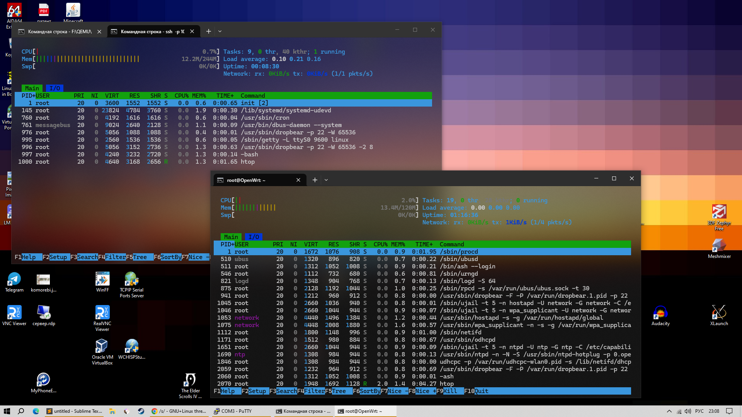Open MyPhoneExplorer desktop icon

pyautogui.click(x=44, y=383)
